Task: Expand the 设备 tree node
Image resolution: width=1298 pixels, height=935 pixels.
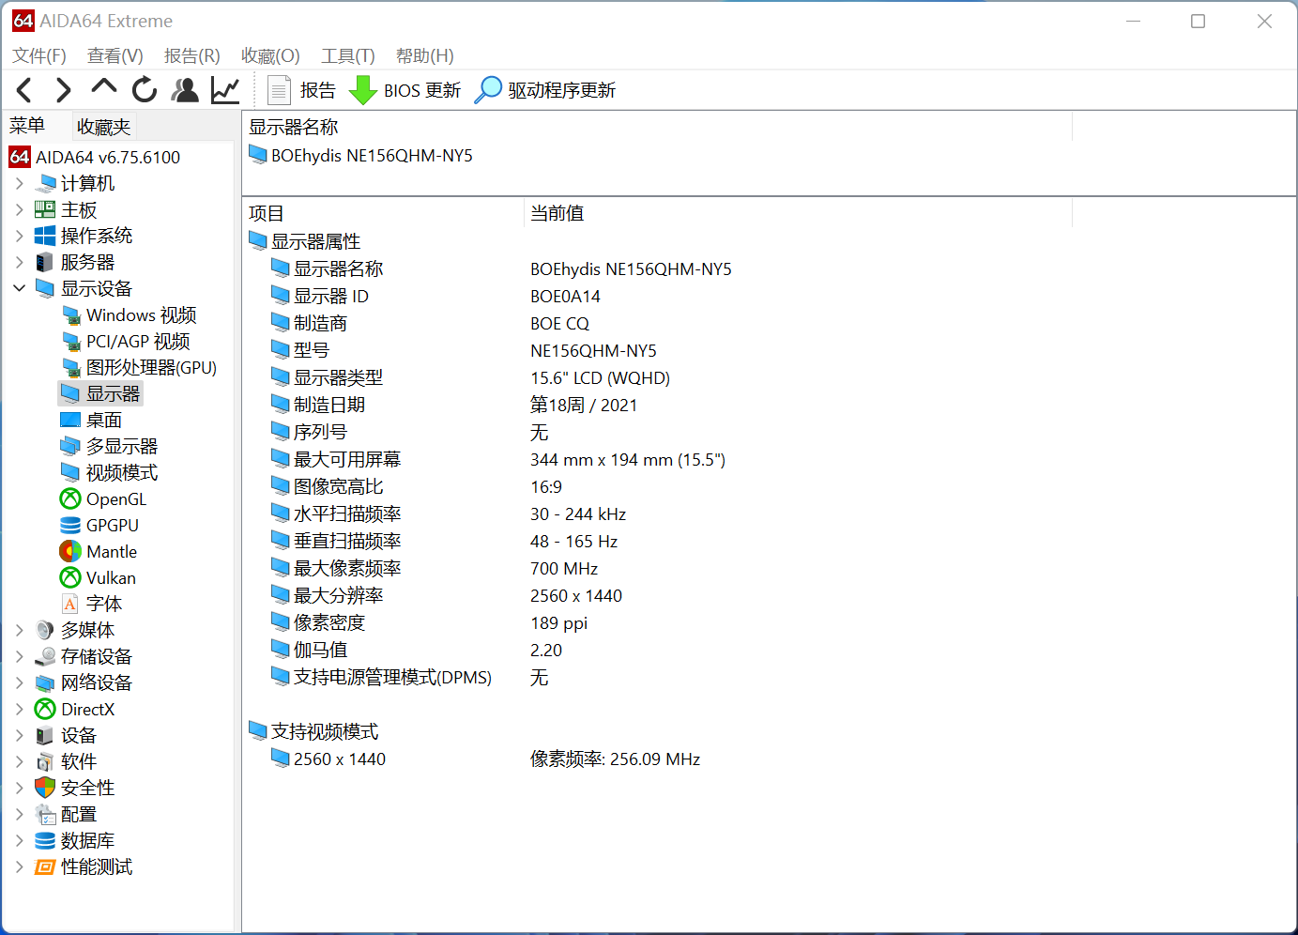Action: point(19,735)
